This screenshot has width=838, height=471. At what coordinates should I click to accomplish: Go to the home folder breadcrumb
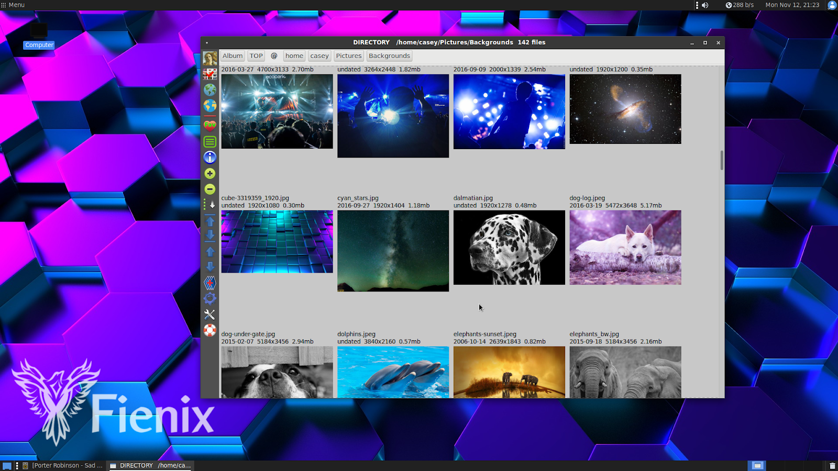[294, 55]
